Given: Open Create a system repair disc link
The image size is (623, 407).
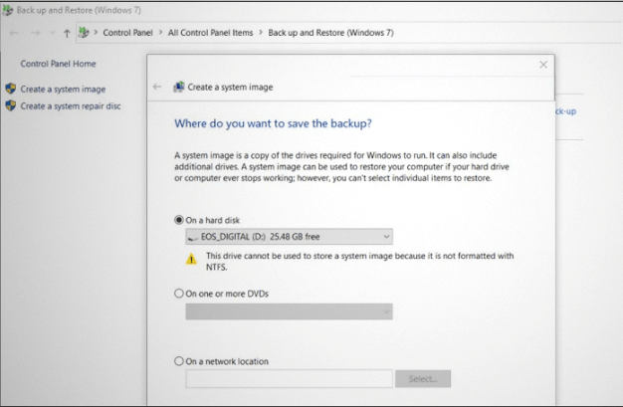Looking at the screenshot, I should (71, 106).
